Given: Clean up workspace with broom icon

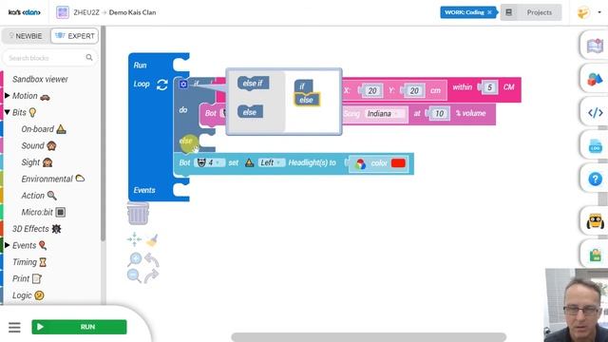Looking at the screenshot, I should tap(152, 240).
